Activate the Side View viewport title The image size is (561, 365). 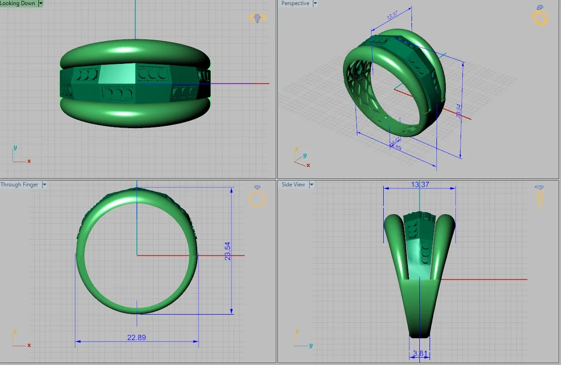tap(293, 185)
